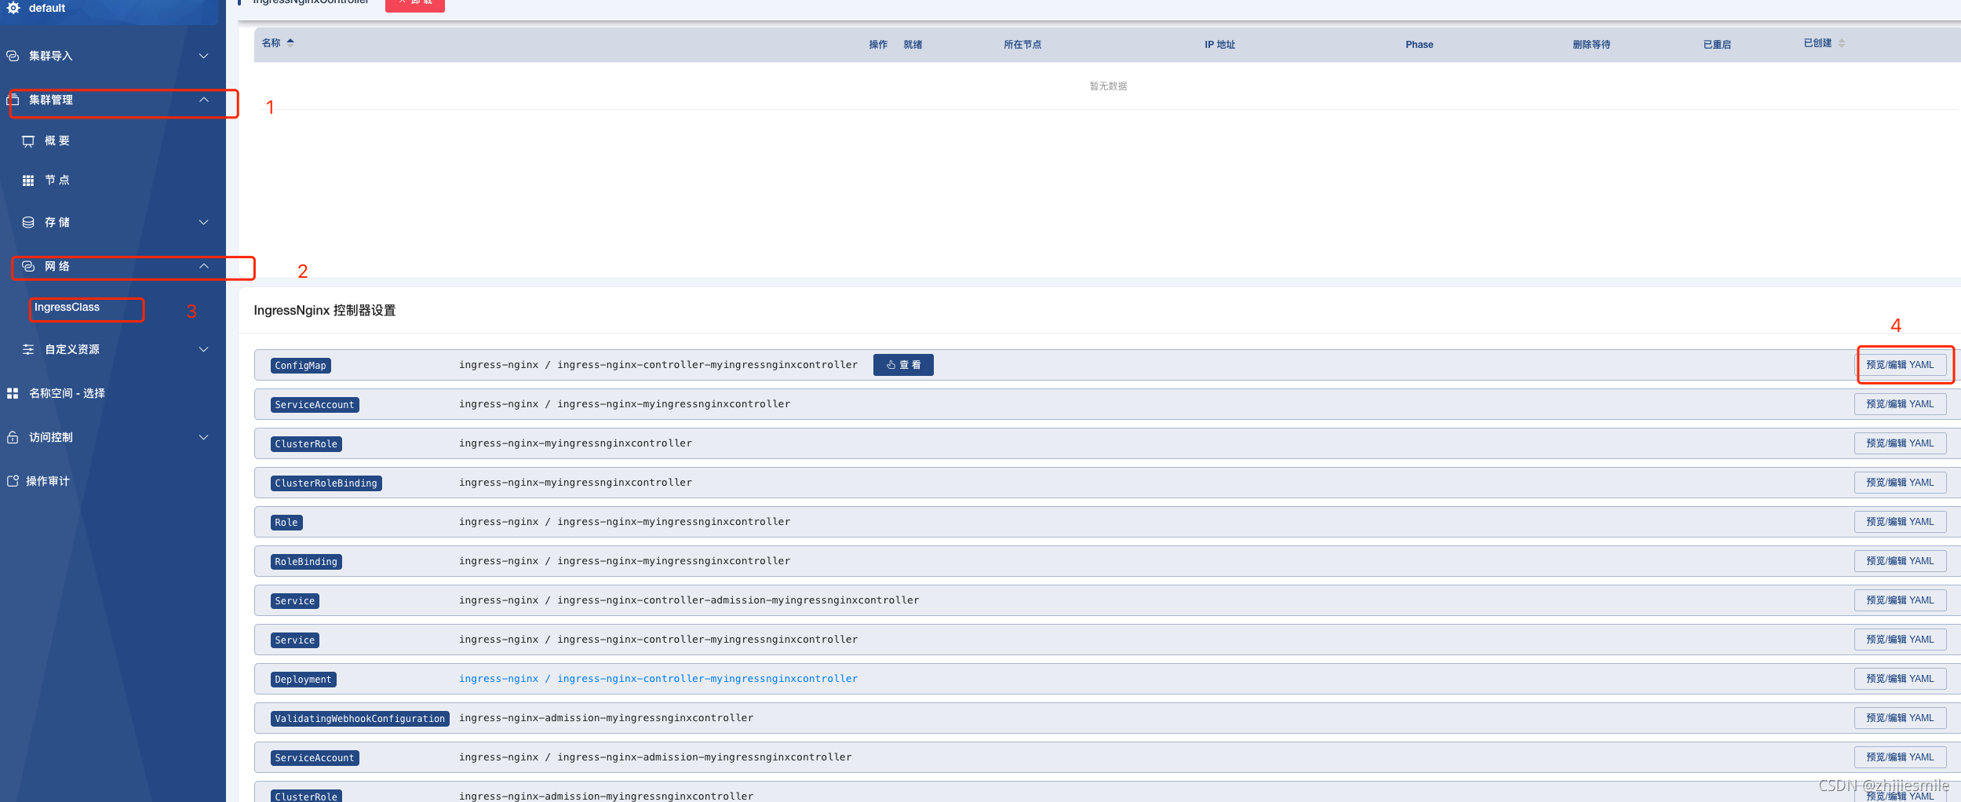Viewport: 1961px width, 802px height.
Task: Sort by 名称 using the sort arrows
Action: 290,43
